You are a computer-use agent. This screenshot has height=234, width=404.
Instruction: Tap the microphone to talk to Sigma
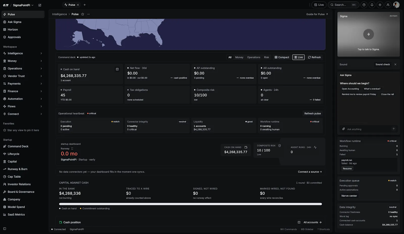pos(368,34)
